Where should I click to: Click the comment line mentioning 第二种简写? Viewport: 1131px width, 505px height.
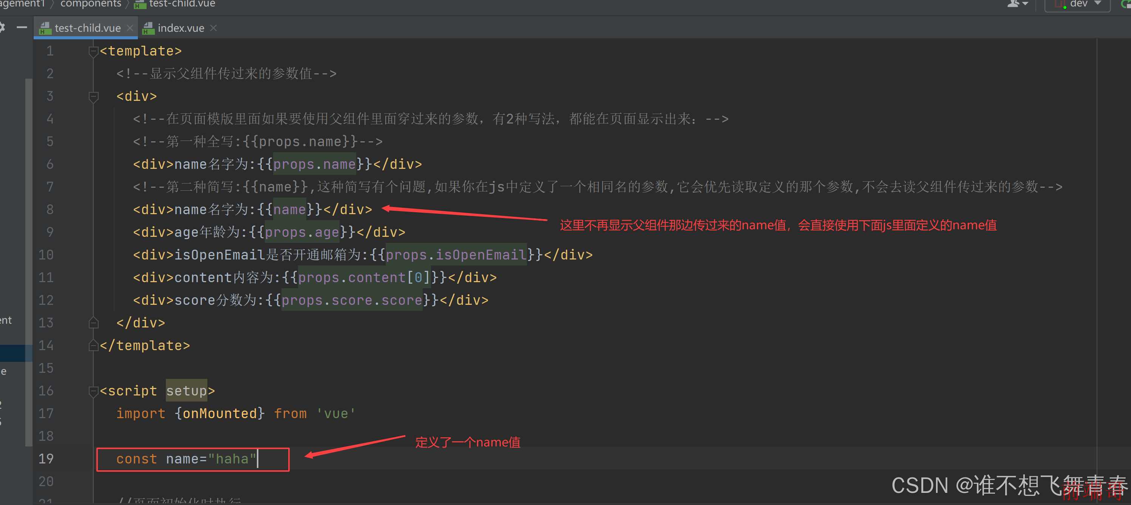pos(598,187)
